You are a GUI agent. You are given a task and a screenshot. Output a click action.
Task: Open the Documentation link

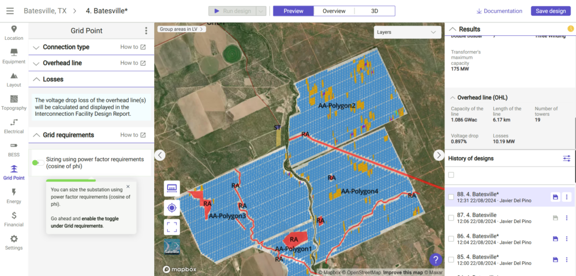point(499,11)
